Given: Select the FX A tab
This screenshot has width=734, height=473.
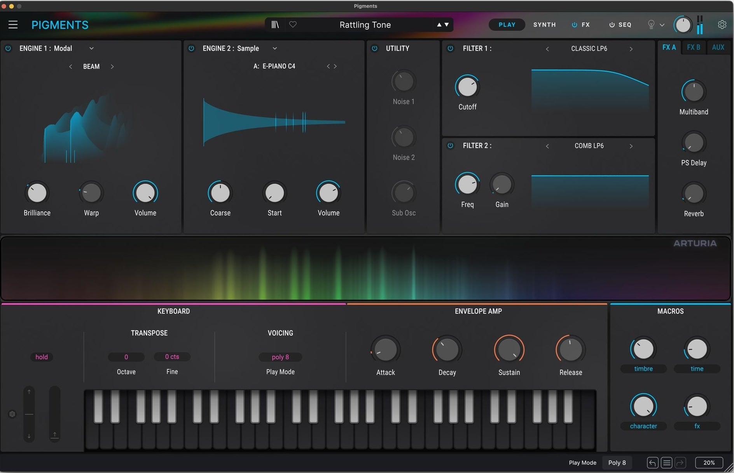Looking at the screenshot, I should click(x=669, y=47).
